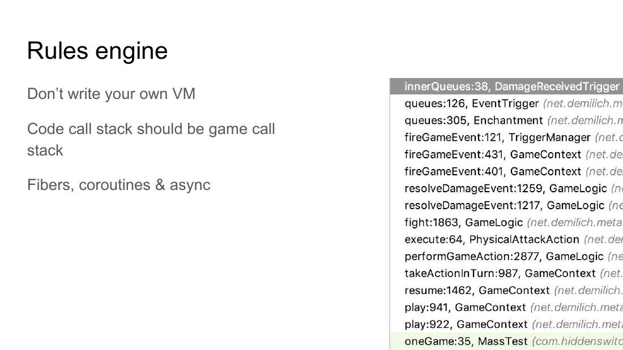Select the queues:305 Enchantment frame
Image resolution: width=623 pixels, height=350 pixels.
point(506,120)
